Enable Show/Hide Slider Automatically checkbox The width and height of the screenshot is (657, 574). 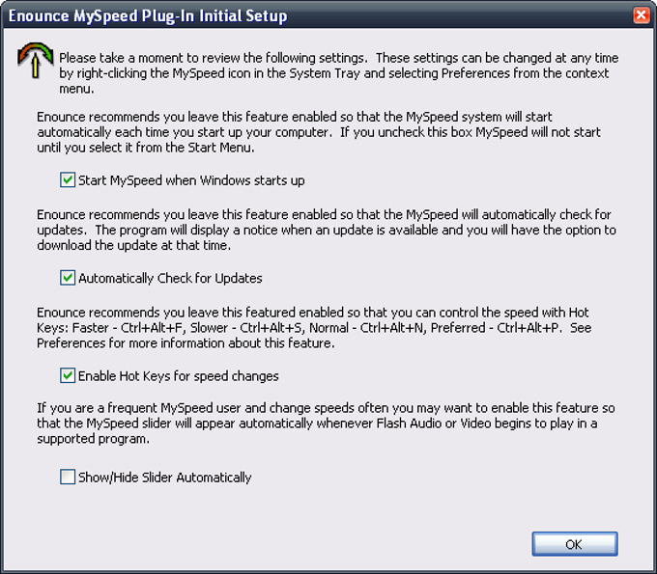[68, 477]
